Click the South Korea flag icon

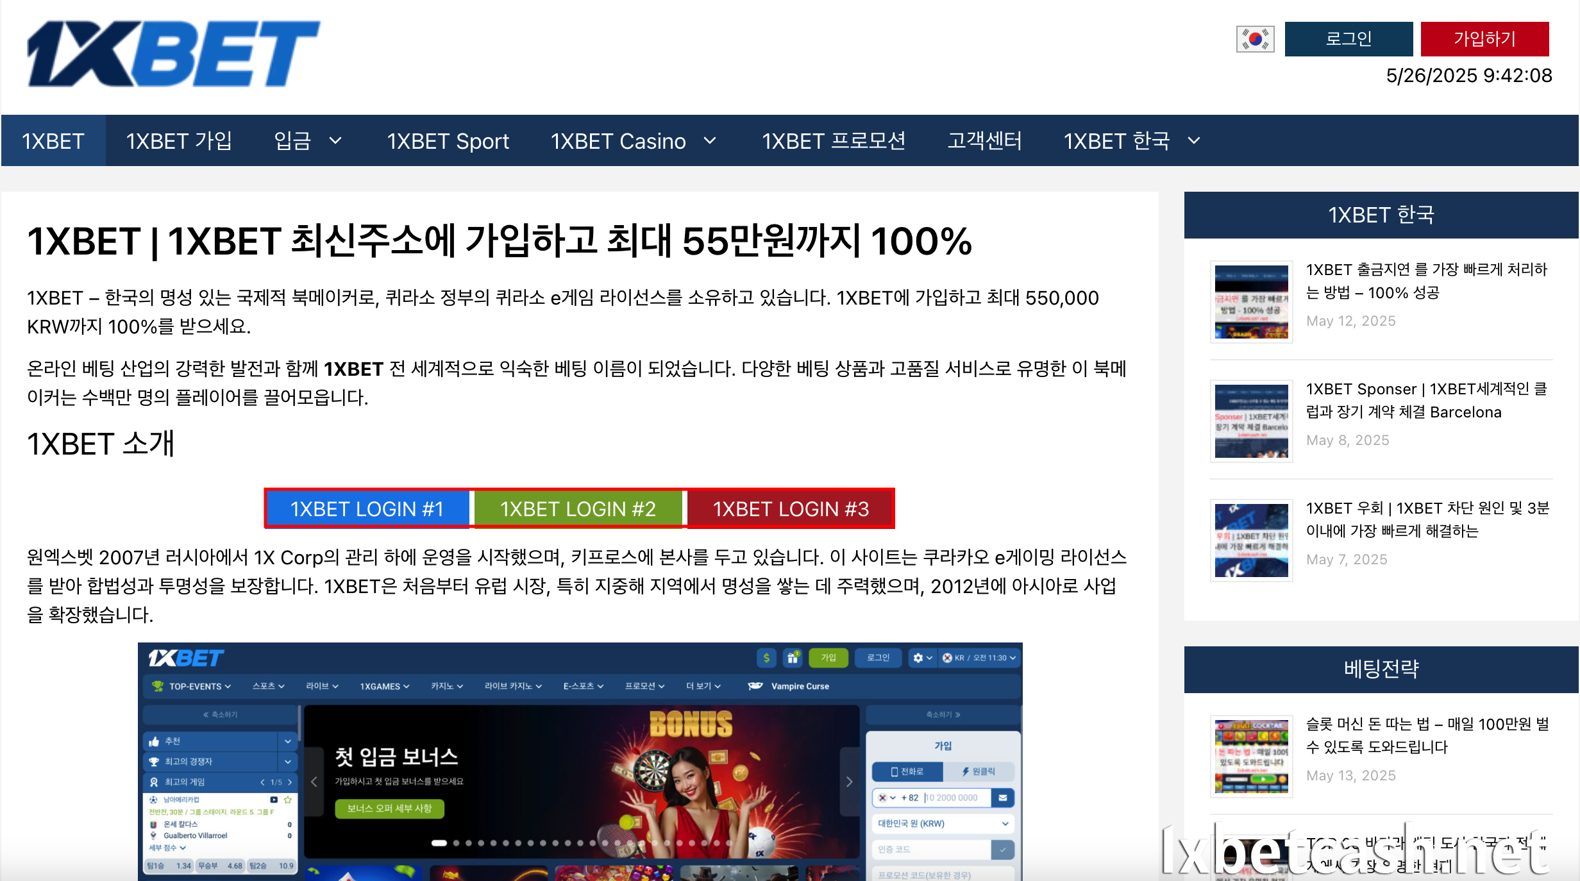click(1255, 39)
